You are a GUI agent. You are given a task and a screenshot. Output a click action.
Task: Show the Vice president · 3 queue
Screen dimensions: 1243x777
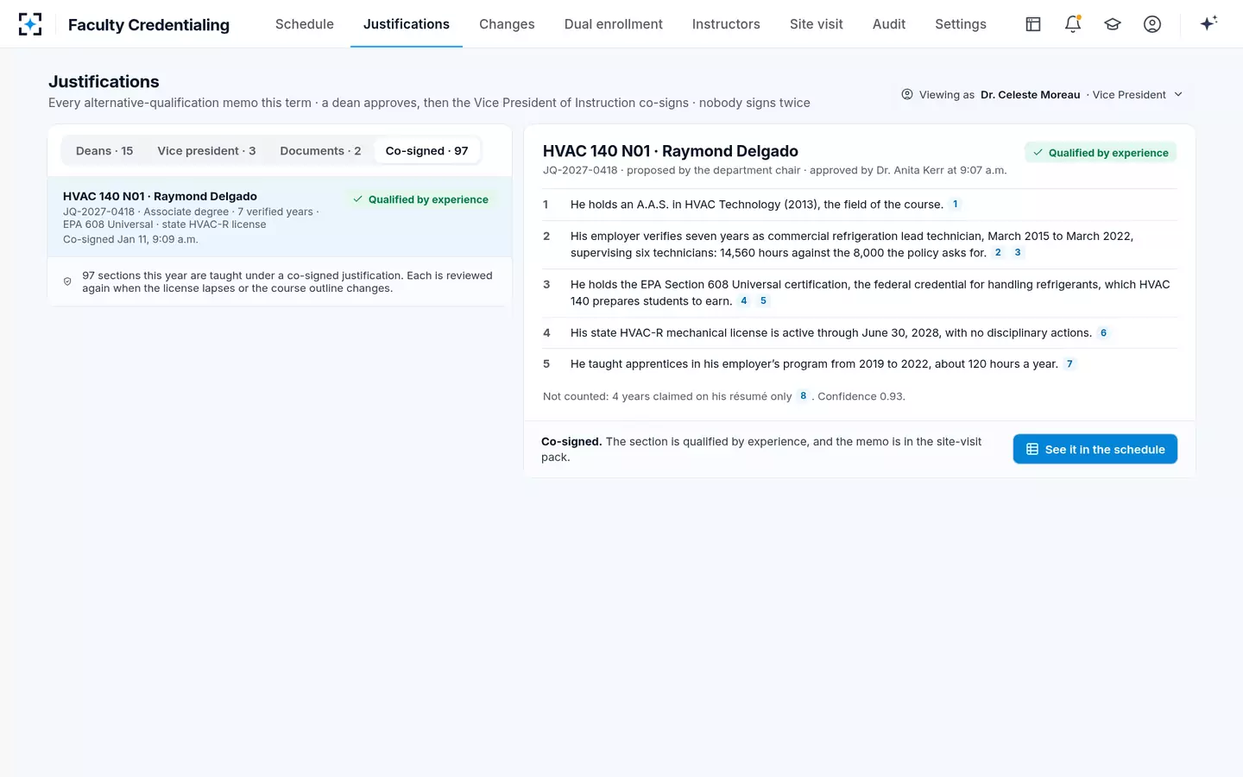pyautogui.click(x=206, y=151)
